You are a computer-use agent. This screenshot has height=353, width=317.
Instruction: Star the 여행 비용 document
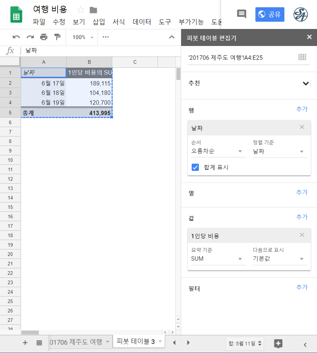click(80, 10)
